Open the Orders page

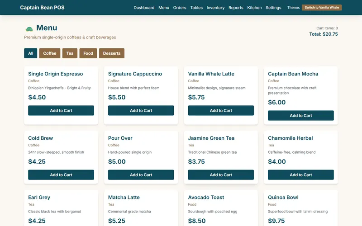click(x=180, y=8)
